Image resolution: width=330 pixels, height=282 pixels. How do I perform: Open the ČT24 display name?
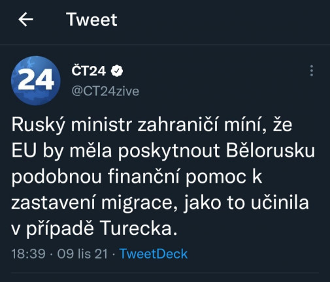(89, 71)
